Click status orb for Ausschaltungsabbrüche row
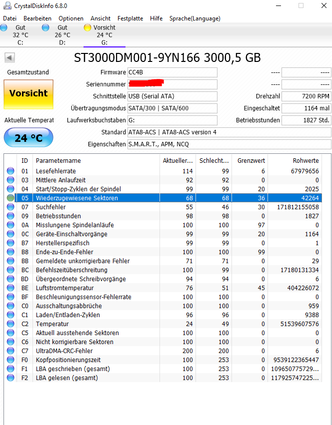Screen dimensions: 332x425 click(10, 306)
